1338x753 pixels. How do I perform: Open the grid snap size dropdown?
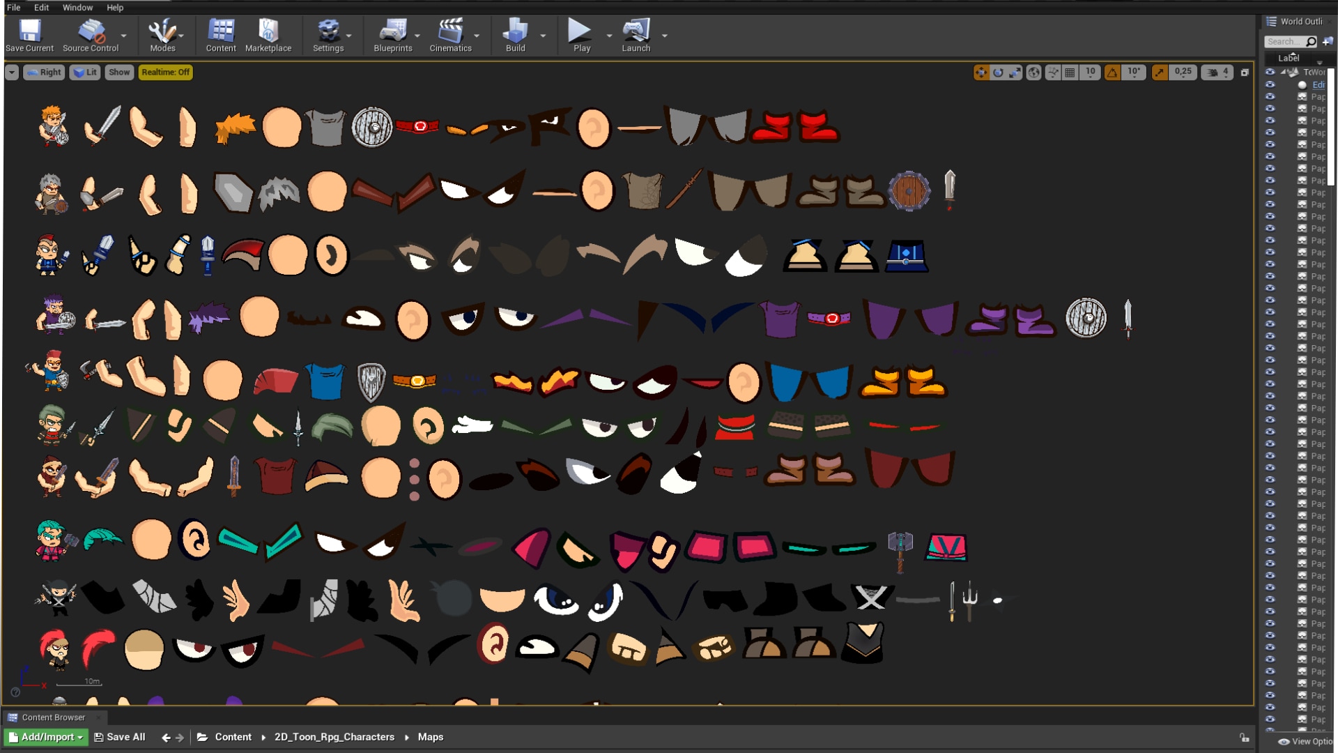1089,72
